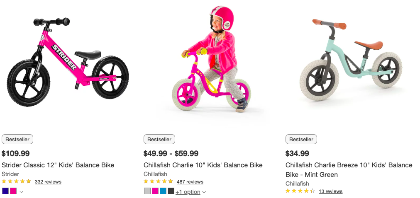Open Strider Classic 12" Kids' Balance Bike title
Viewport: 420px width, 198px height.
[58, 165]
